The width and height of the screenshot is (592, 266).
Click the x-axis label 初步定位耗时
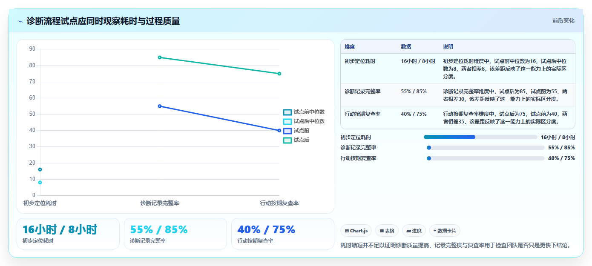click(40, 203)
